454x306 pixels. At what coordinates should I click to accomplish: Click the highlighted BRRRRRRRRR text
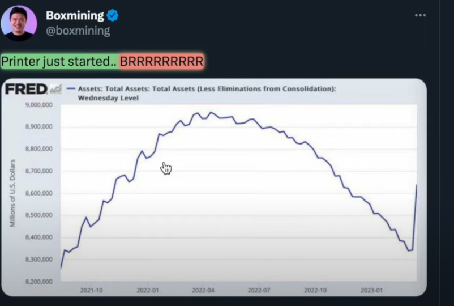[161, 61]
